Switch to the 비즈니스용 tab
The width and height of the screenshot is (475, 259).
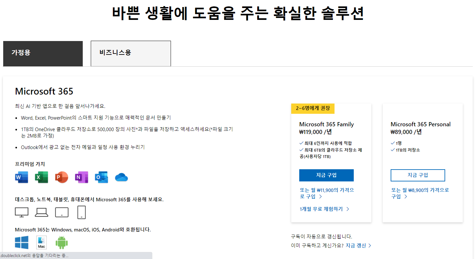[131, 54]
